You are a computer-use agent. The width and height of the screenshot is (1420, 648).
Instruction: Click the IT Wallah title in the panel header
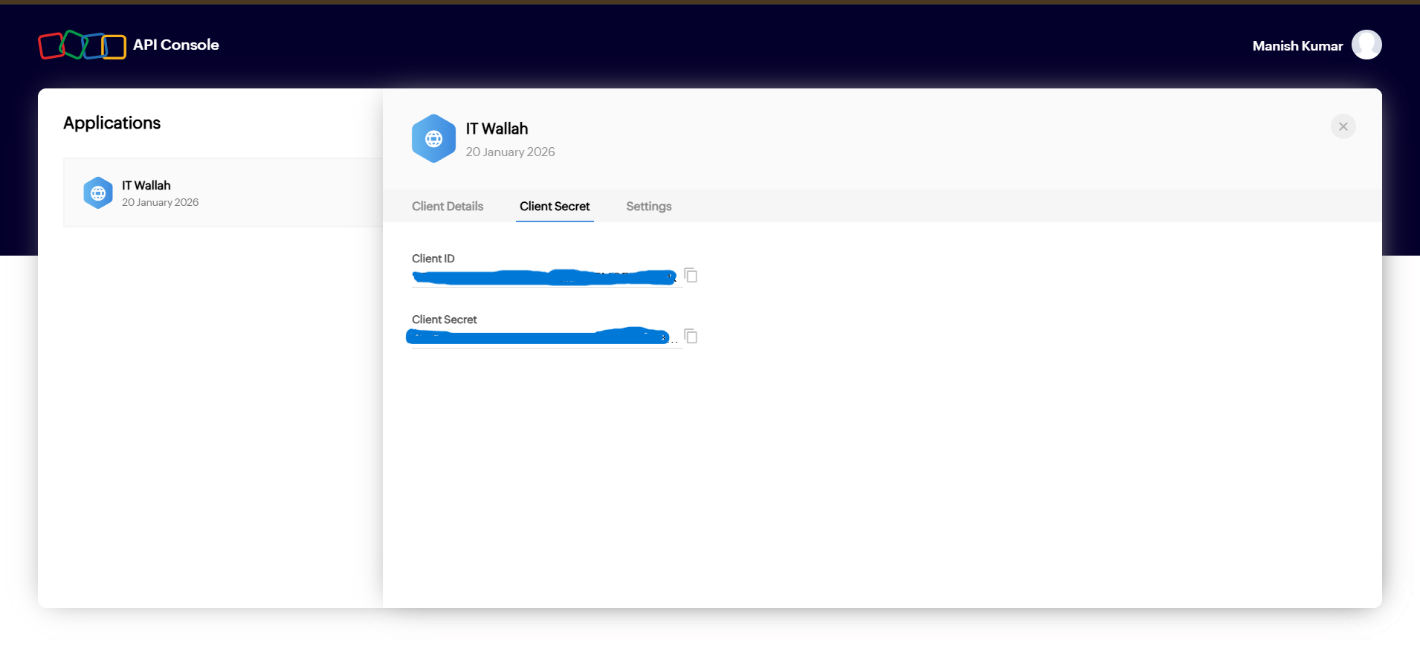(x=497, y=129)
